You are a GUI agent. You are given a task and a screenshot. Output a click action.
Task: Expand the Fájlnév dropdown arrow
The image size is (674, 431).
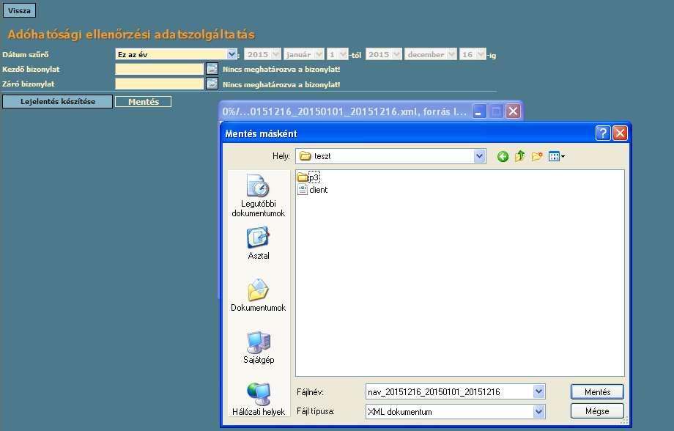tap(539, 392)
